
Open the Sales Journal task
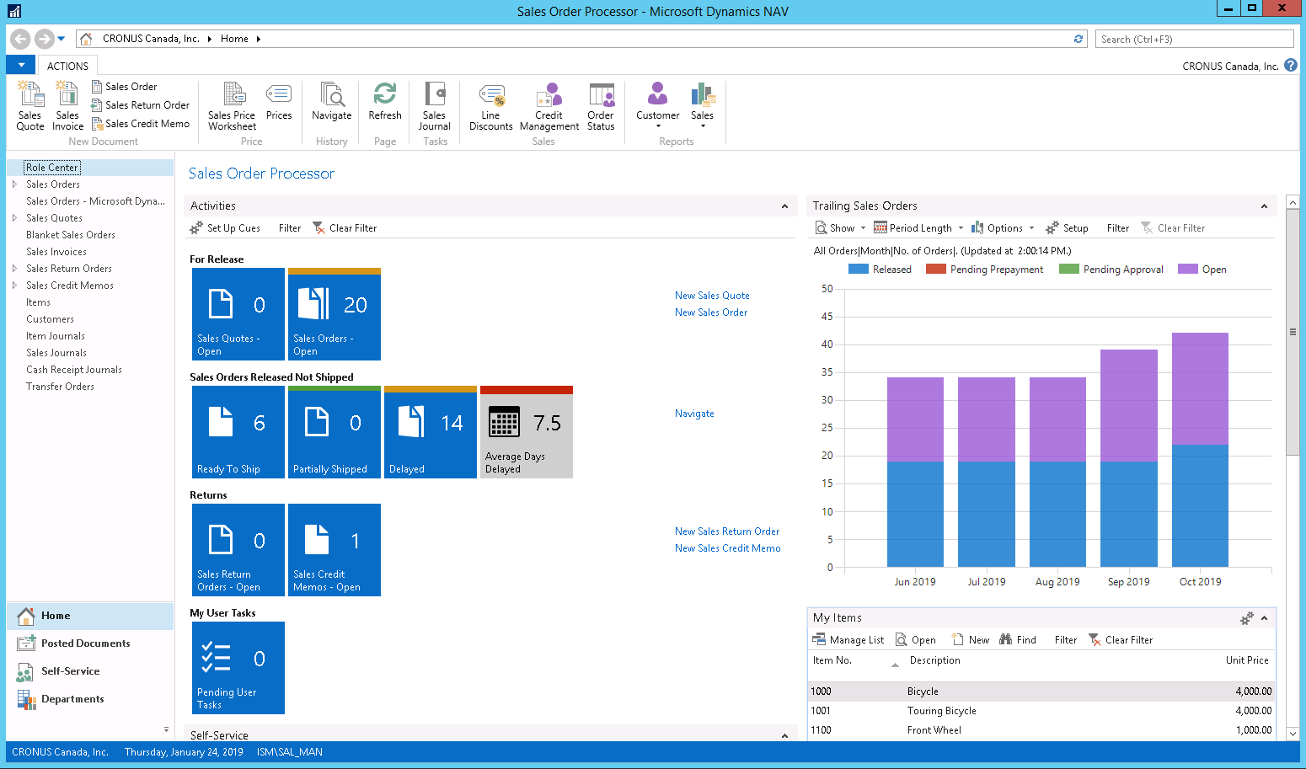tap(435, 106)
